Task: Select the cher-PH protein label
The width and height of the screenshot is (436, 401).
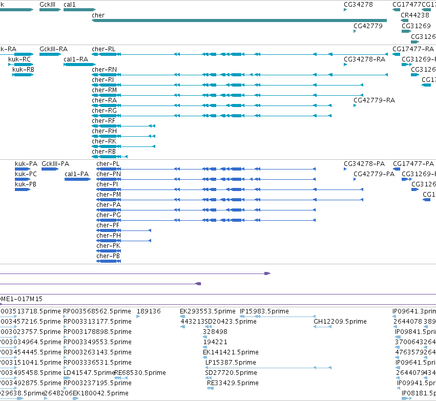Action: 109,236
